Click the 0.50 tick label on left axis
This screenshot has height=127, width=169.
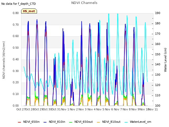point(16,48)
